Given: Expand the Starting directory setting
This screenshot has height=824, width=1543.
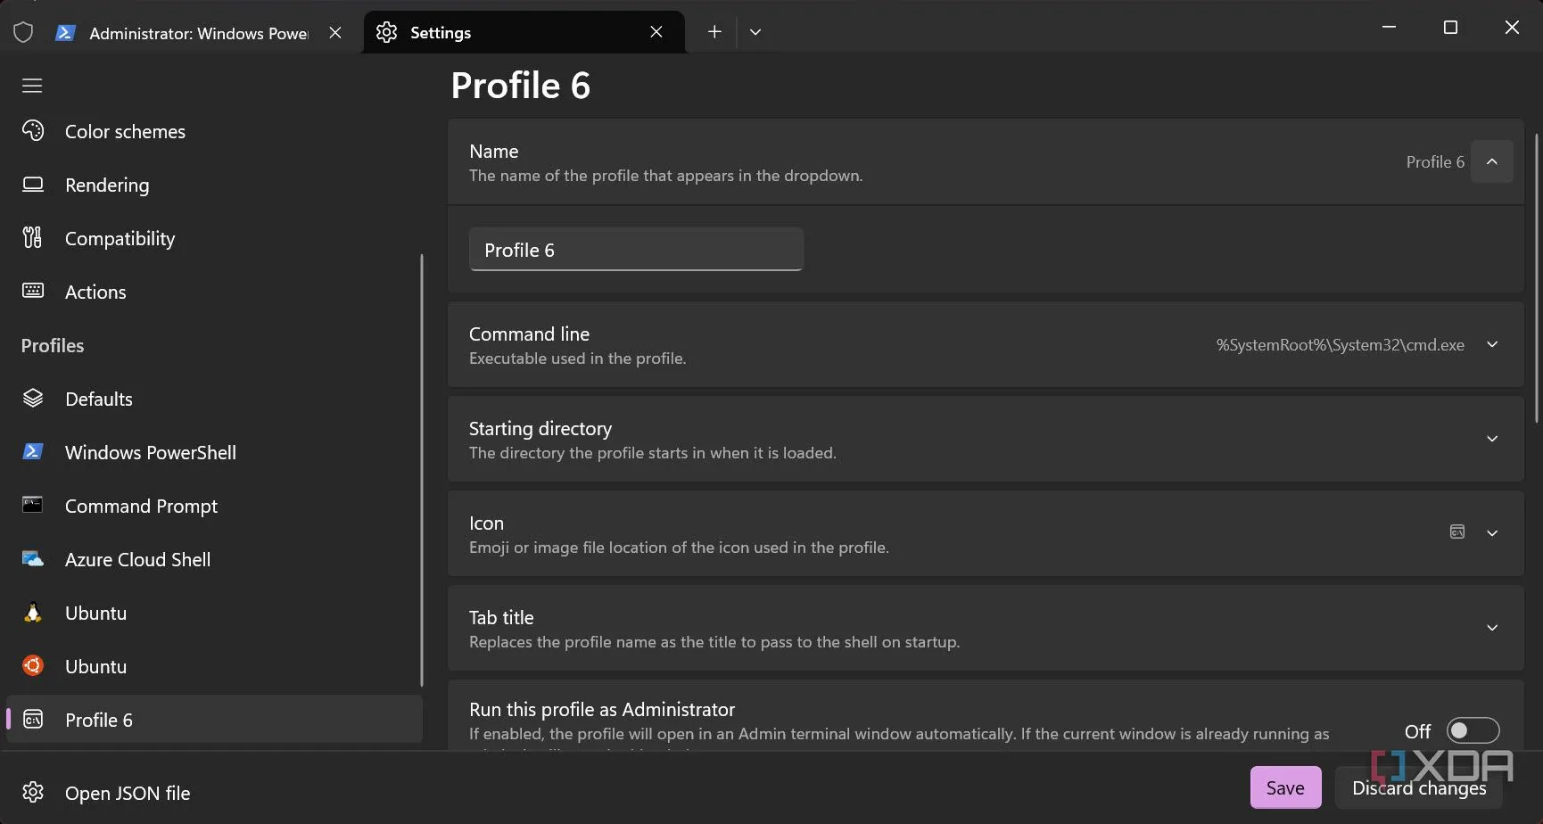Looking at the screenshot, I should coord(1491,439).
